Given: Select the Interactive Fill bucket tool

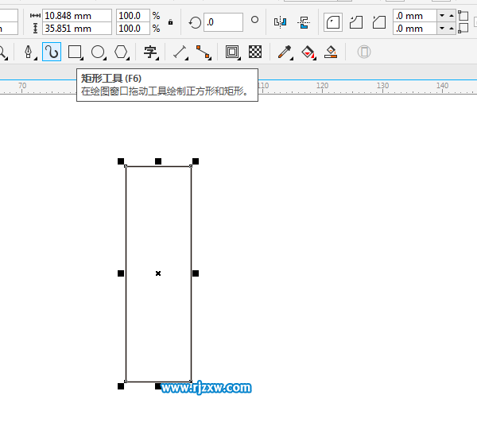Looking at the screenshot, I should (308, 52).
